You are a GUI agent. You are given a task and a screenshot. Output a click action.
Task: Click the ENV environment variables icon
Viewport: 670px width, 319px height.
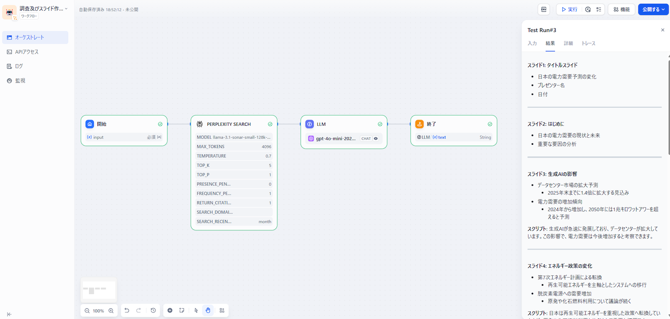point(544,9)
